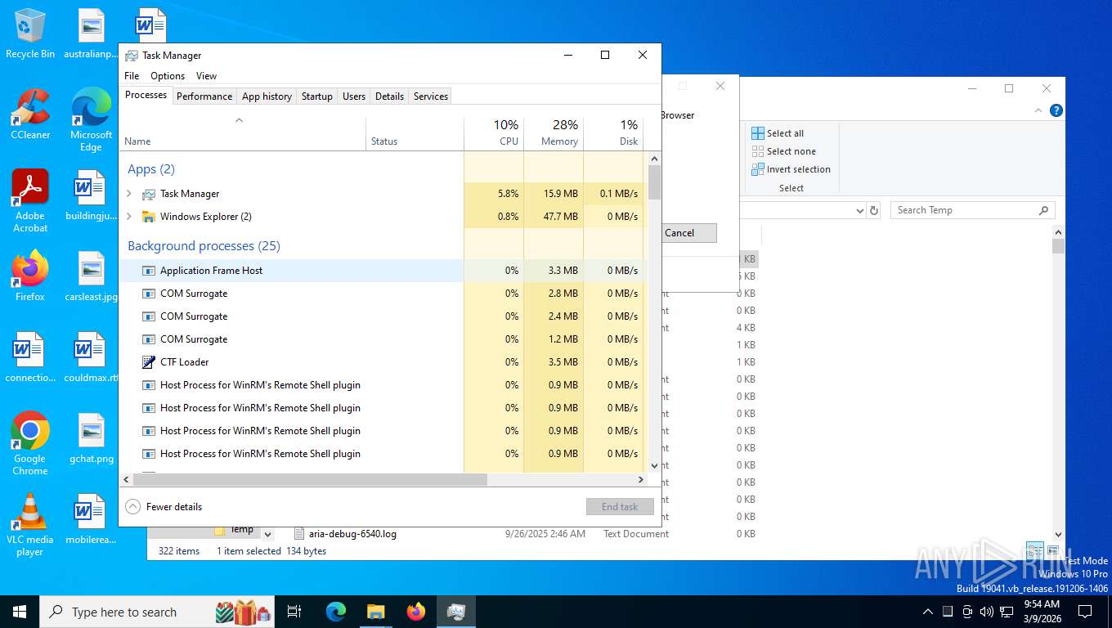The image size is (1112, 628).
Task: Open the Explorer address bar history dropdown
Action: [859, 210]
